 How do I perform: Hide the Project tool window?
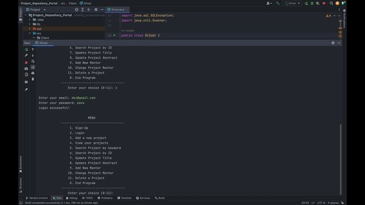(x=102, y=10)
